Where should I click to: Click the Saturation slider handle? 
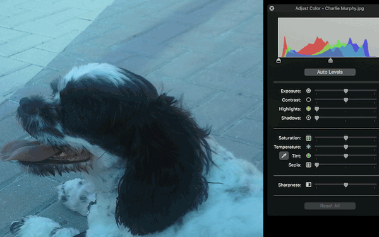[x=346, y=138]
